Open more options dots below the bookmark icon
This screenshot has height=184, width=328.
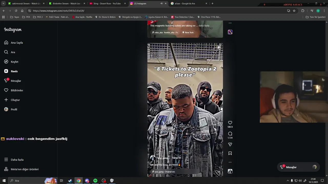230,162
